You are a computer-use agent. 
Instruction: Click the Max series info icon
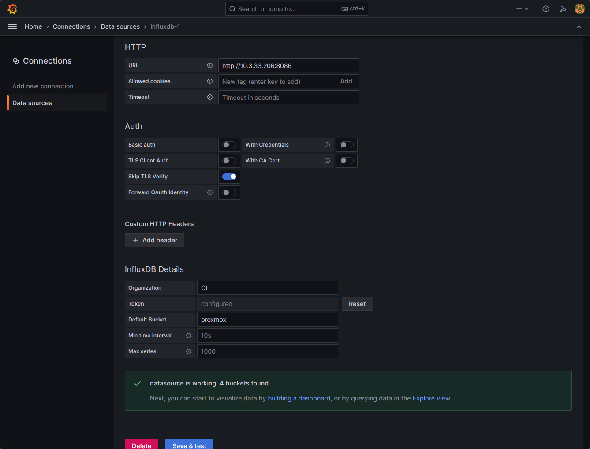point(189,351)
